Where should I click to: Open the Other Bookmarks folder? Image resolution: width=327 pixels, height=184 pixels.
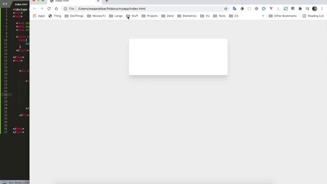pyautogui.click(x=283, y=16)
